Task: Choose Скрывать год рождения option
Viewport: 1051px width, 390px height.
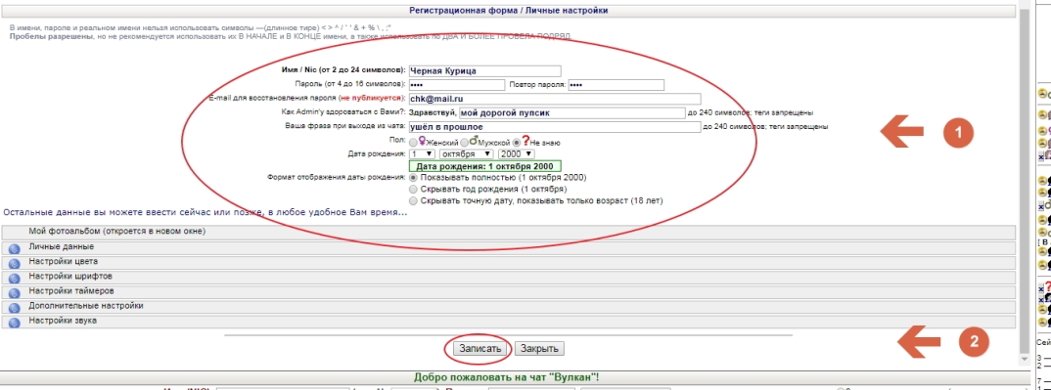Action: click(x=413, y=190)
